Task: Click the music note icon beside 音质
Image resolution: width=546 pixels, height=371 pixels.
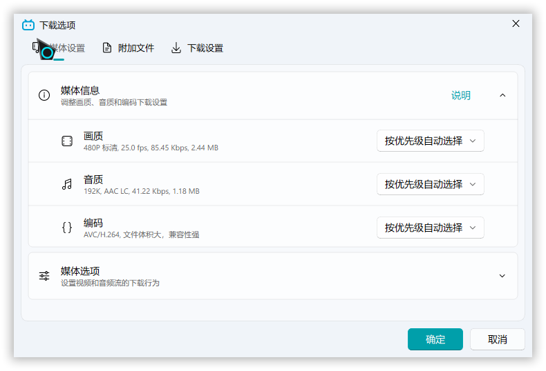Action: 67,184
